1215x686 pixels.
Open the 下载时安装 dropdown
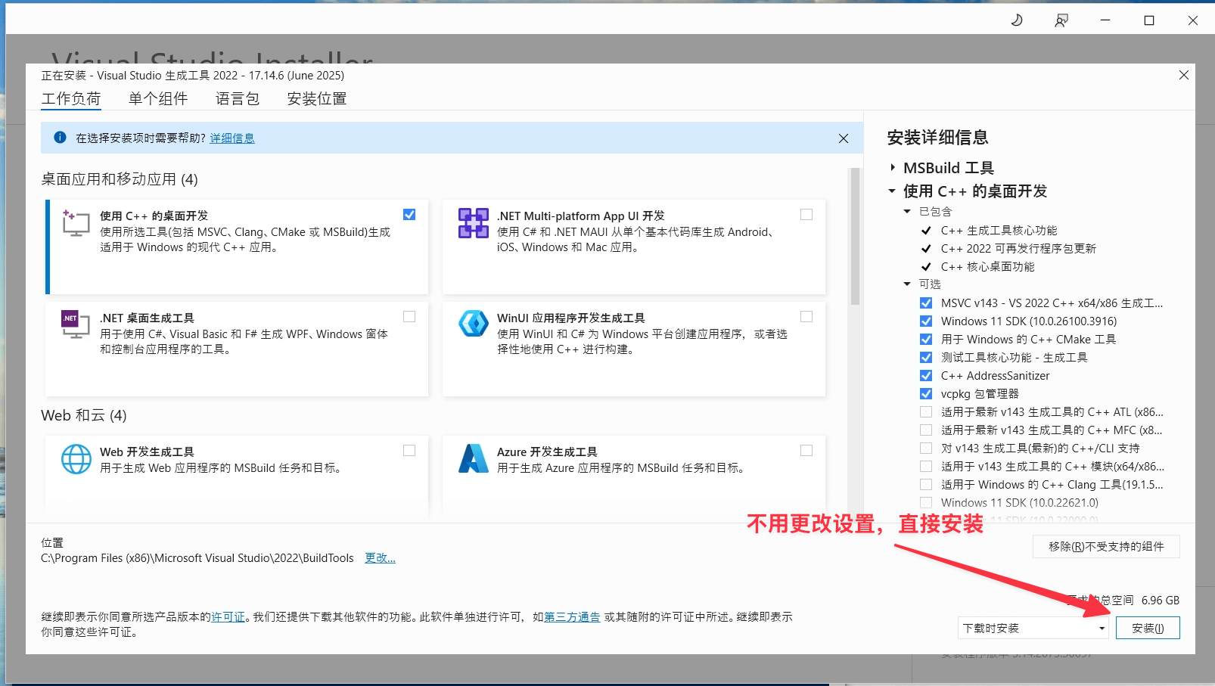(1033, 628)
